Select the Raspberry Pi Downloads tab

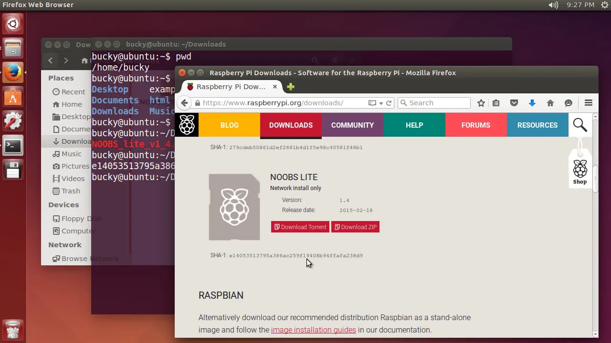(232, 87)
